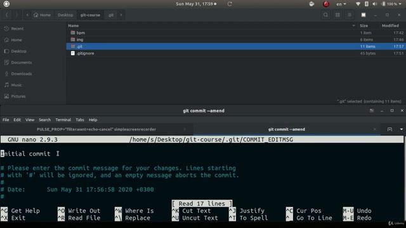Open the terminal View menu
The width and height of the screenshot is (406, 228).
click(30, 120)
